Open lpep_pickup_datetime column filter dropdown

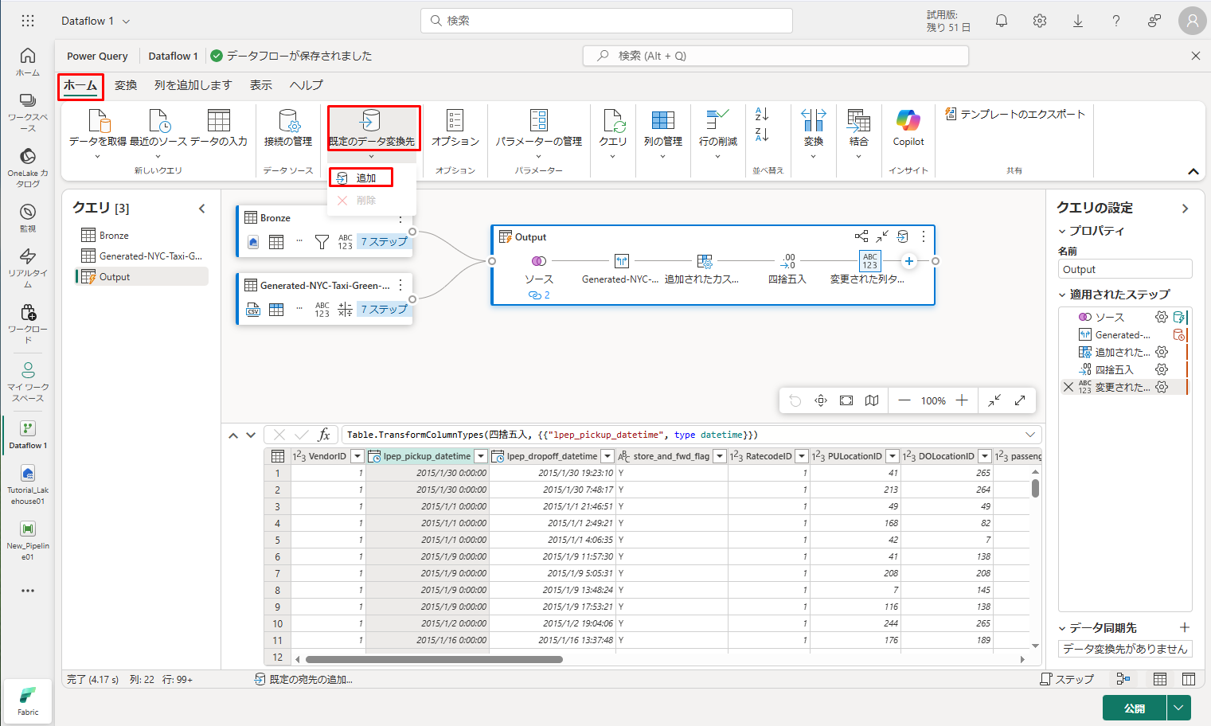481,456
